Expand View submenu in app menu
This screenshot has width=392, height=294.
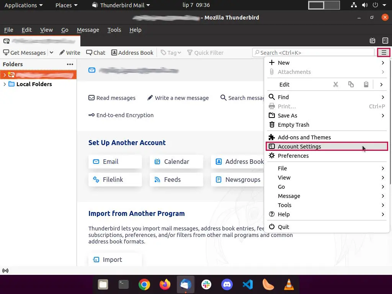327,178
